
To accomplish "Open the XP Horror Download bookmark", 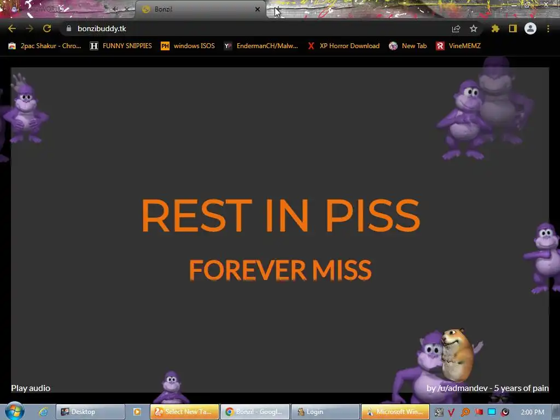I will coord(344,46).
